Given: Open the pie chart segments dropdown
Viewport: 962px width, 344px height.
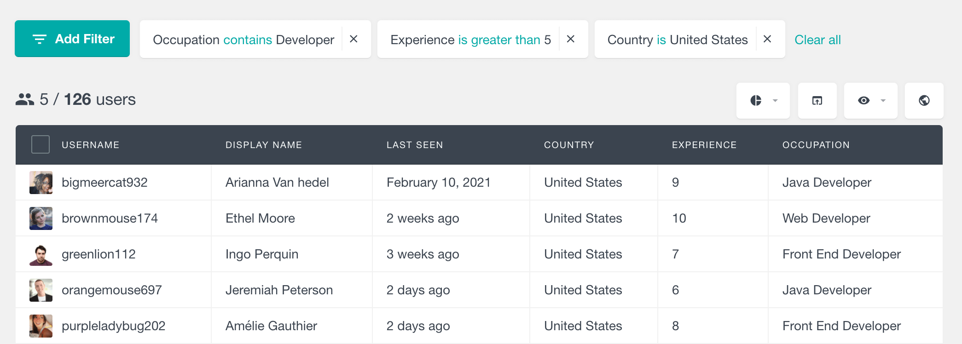Looking at the screenshot, I should 763,101.
